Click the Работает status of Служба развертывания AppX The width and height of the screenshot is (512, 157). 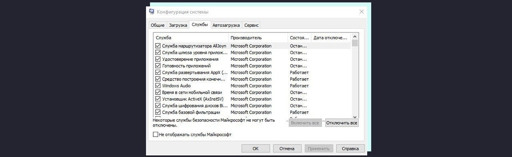(299, 72)
